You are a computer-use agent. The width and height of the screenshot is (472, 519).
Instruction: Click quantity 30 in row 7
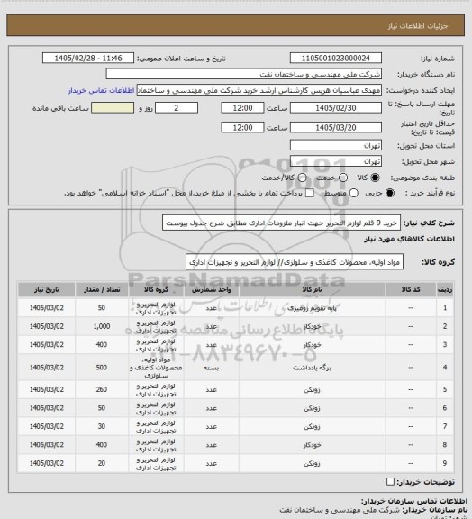(102, 426)
